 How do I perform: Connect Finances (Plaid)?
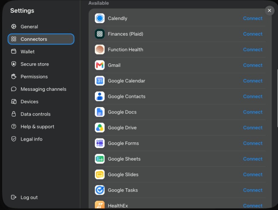point(253,34)
